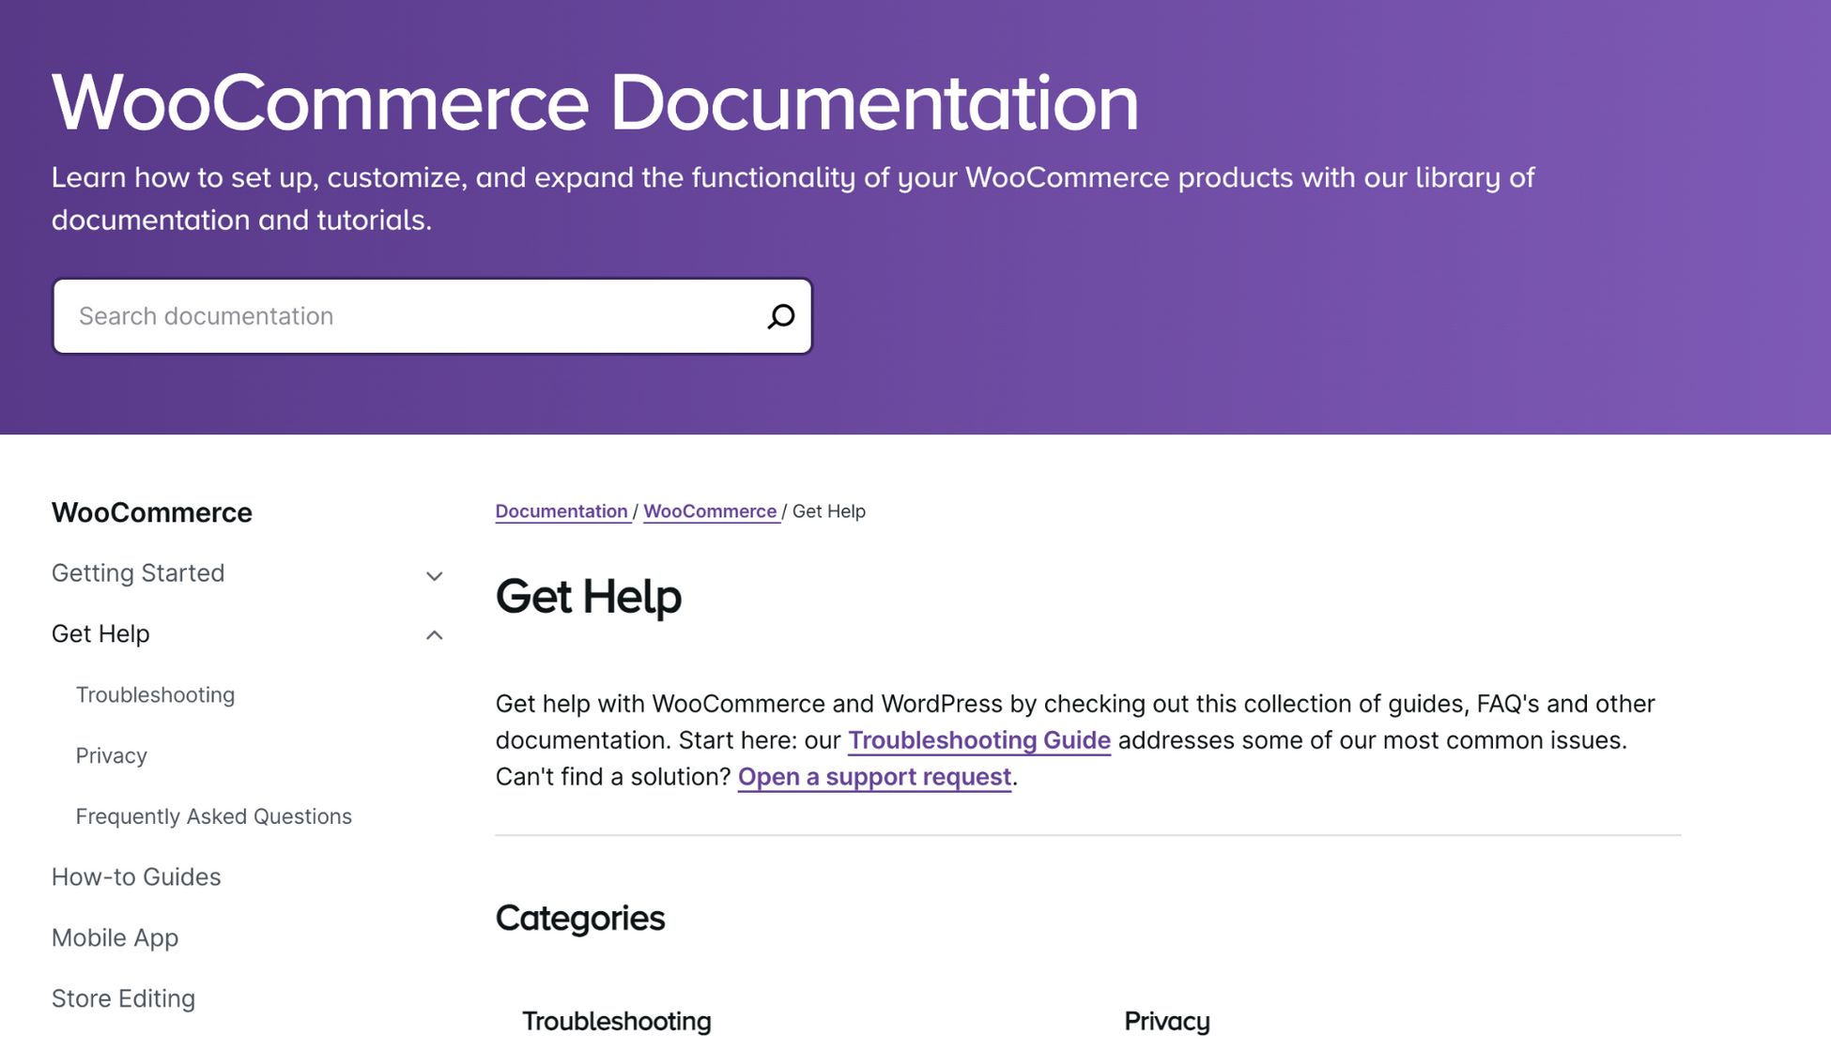
Task: Open the Troubleshooting Guide link
Action: 977,738
